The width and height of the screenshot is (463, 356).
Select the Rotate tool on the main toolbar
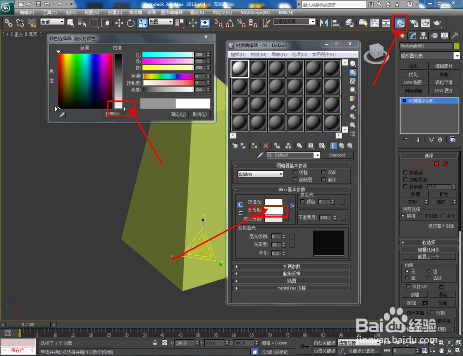coord(131,24)
